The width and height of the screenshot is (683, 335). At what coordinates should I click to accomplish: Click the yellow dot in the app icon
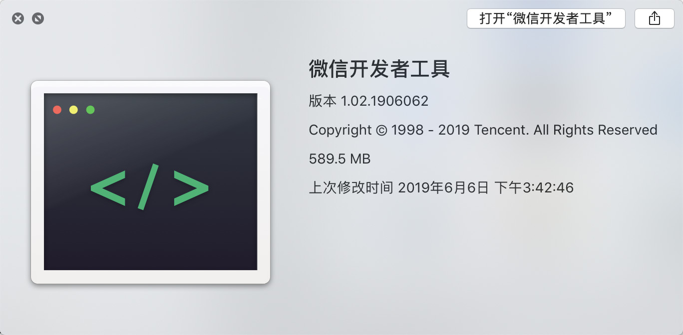pyautogui.click(x=73, y=110)
